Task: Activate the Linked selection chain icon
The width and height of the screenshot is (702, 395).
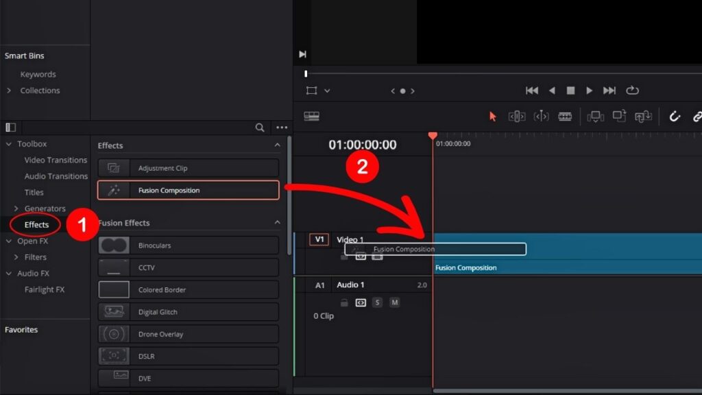Action: pyautogui.click(x=697, y=117)
